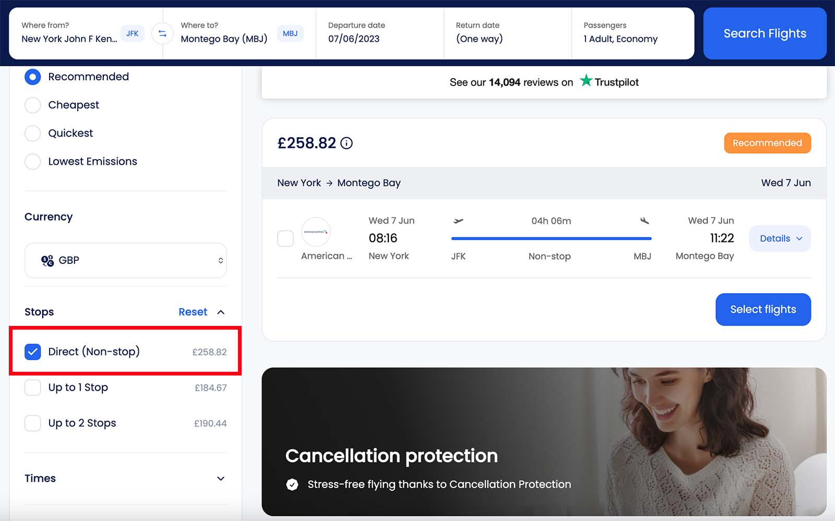The height and width of the screenshot is (521, 835).
Task: Enable the Up to 1 Stop filter
Action: point(33,387)
